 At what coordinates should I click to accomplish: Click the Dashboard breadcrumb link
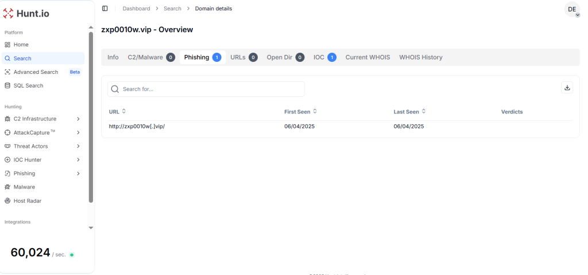[136, 9]
